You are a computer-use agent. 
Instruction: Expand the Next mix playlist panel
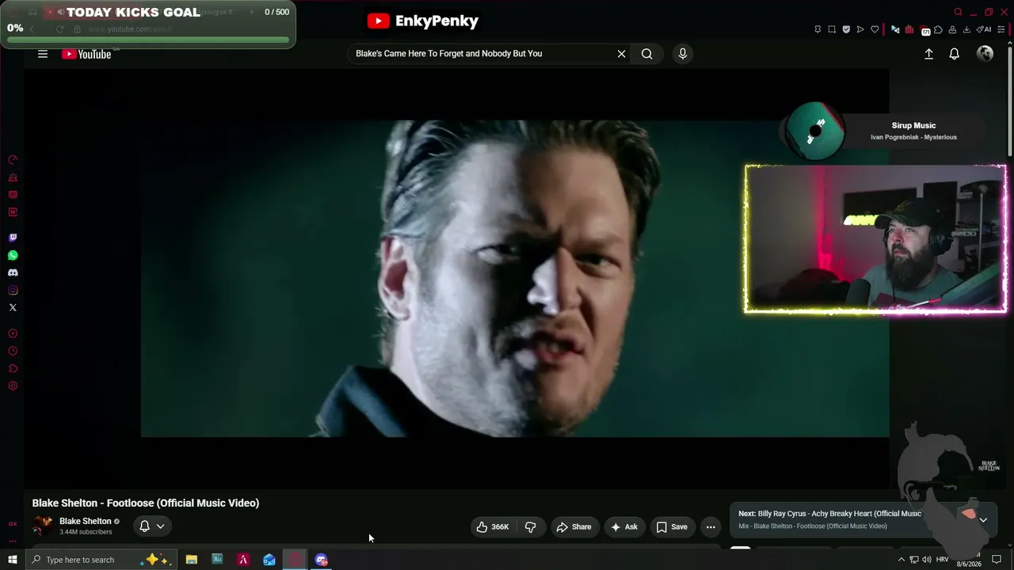coord(983,520)
